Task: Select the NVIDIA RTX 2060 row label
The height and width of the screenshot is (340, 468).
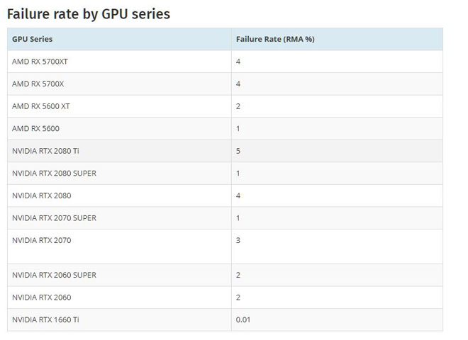Action: click(x=42, y=297)
